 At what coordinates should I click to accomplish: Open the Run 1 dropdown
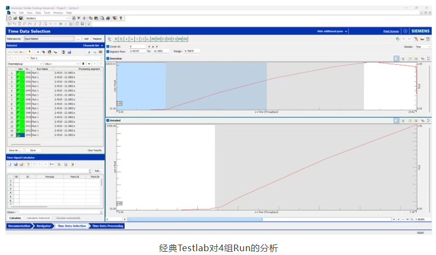pyautogui.click(x=67, y=58)
